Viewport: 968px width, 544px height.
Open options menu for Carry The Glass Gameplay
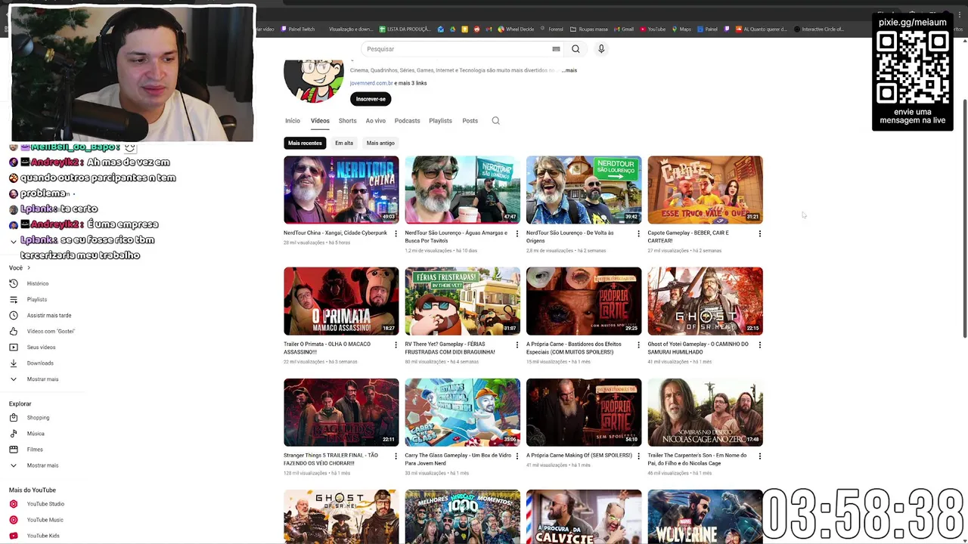pos(517,456)
